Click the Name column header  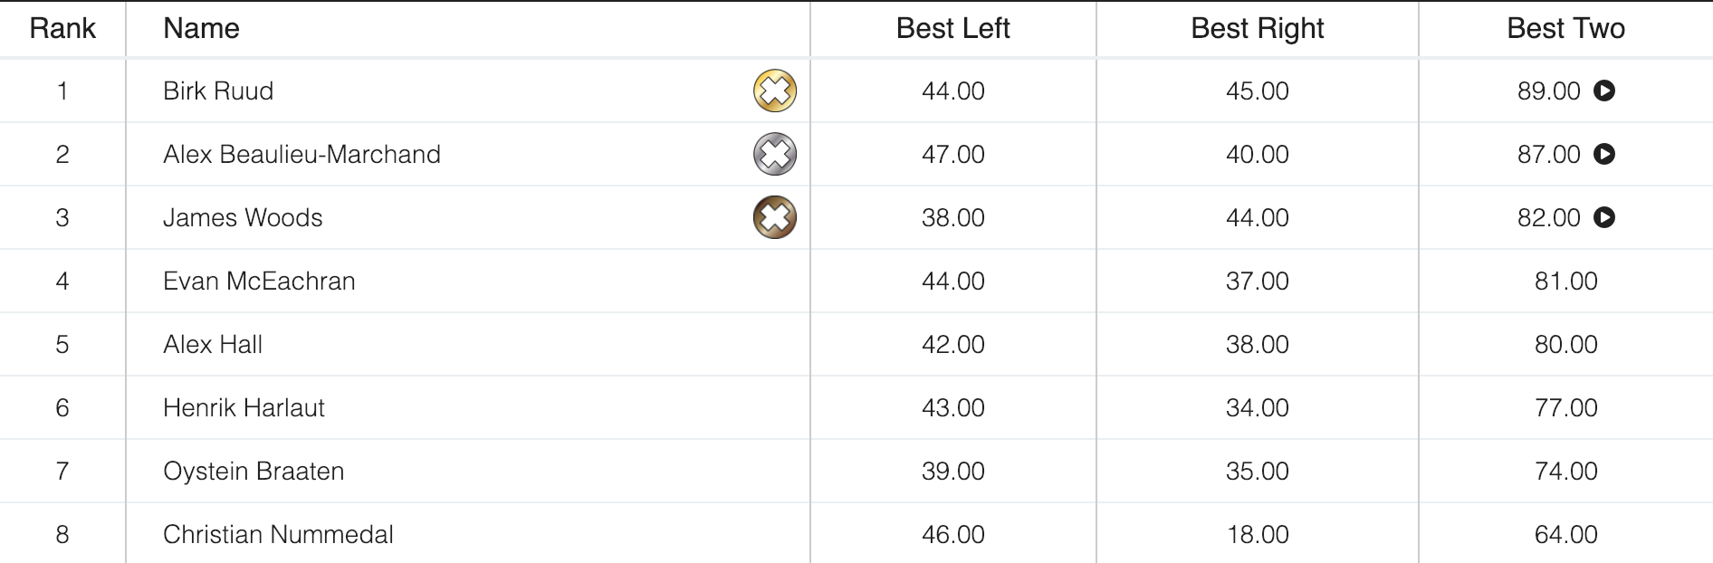201,28
